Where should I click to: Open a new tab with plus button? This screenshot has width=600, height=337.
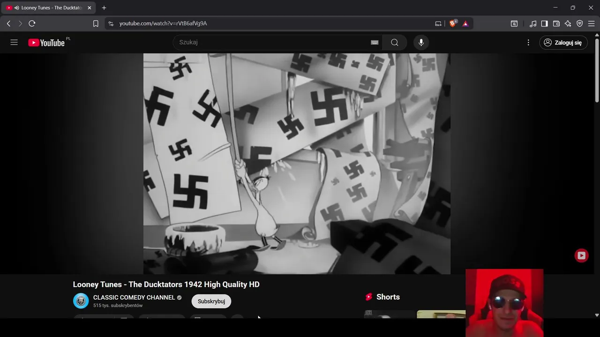(x=104, y=8)
